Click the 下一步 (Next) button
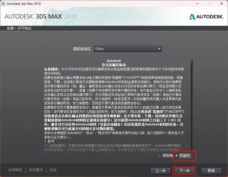Viewport: 228px width, 177px height. click(x=184, y=171)
